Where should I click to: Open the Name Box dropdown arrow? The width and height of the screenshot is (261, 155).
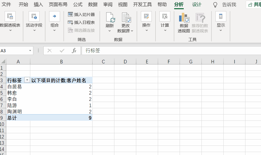(30, 51)
